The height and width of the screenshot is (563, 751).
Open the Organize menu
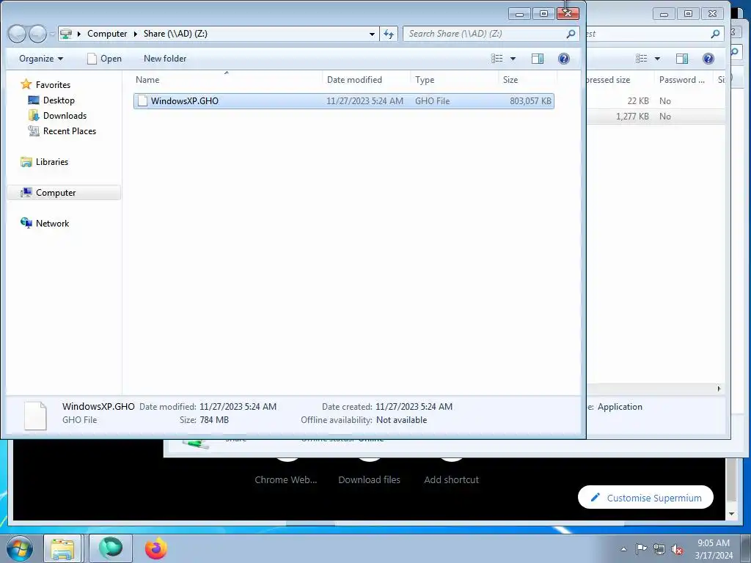(x=41, y=59)
